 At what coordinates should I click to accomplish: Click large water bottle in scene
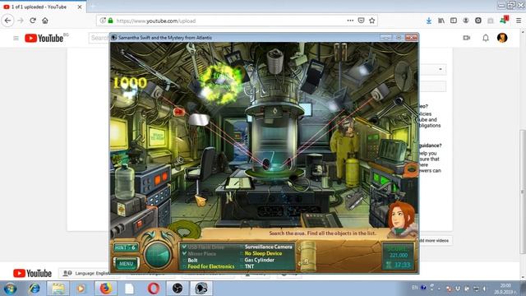[124, 181]
